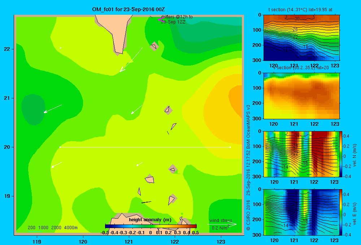Click the orange high anomaly region at the east edge
Screen dimensions: 361x245
tap(236, 101)
